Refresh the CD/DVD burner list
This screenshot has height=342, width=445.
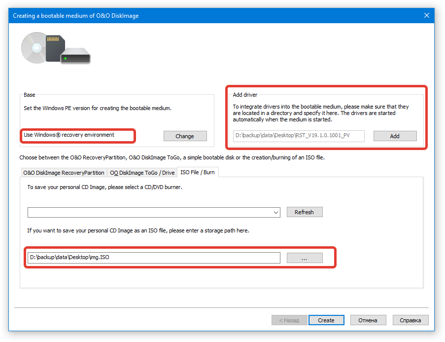click(x=305, y=212)
